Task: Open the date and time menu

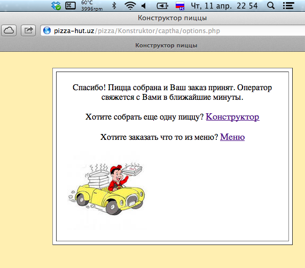Action: 224,6
